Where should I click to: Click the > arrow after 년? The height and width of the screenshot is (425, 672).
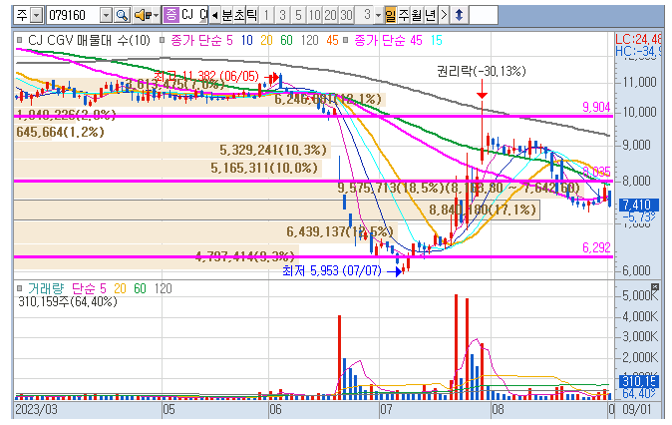[x=444, y=15]
